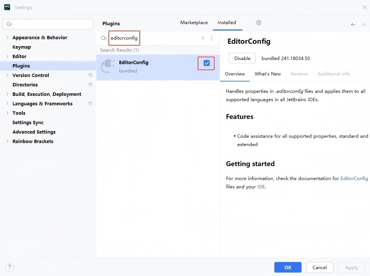This screenshot has height=276, width=370.
Task: Open the Editor settings page
Action: (x=19, y=56)
